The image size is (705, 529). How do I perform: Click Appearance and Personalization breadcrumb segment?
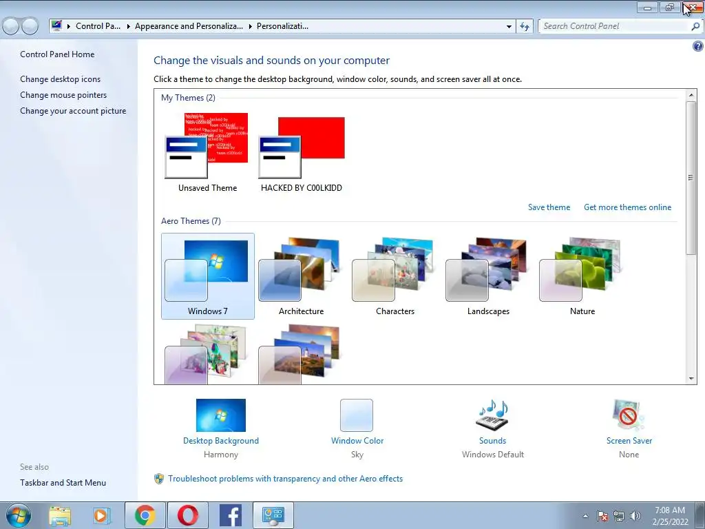click(x=189, y=26)
